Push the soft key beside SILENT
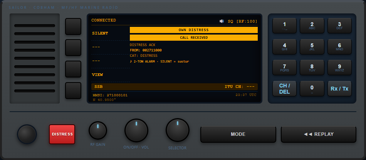366x160 pixels. pyautogui.click(x=73, y=26)
